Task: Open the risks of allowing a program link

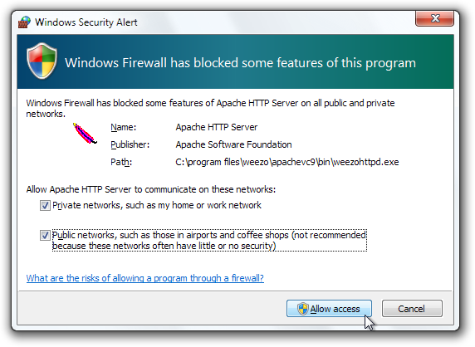Action: click(145, 278)
